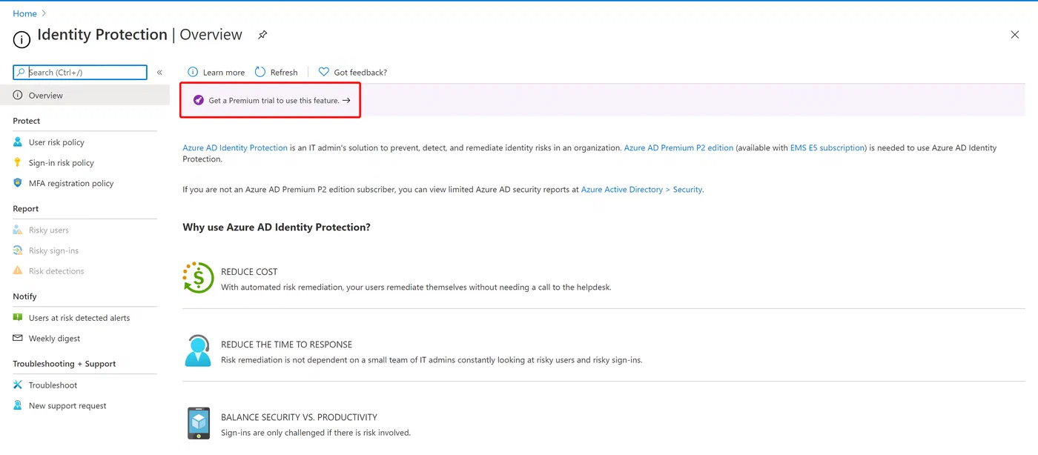
Task: Click the Report section label
Action: click(26, 208)
